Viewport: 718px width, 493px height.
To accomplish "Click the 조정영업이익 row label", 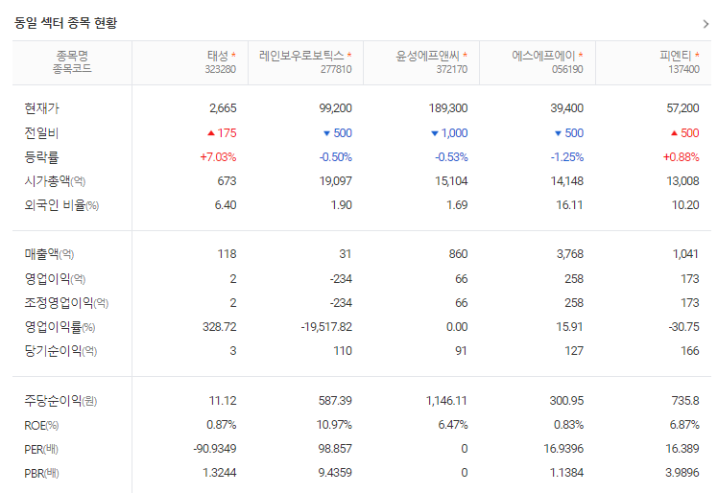I will [x=66, y=303].
